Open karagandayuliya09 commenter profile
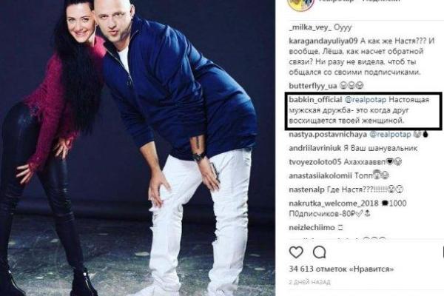 [323, 41]
